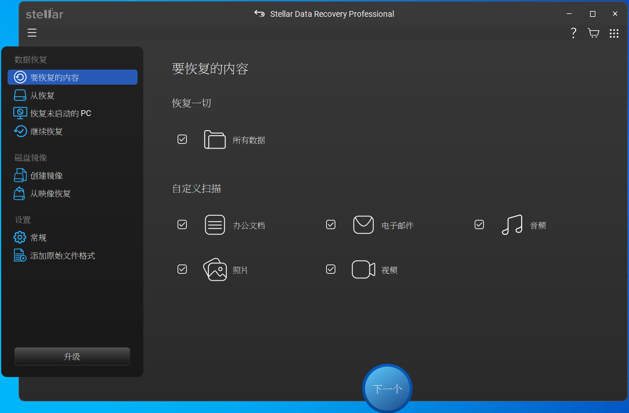The height and width of the screenshot is (413, 629).
Task: Click the 从映像恢复 icon
Action: tap(19, 193)
